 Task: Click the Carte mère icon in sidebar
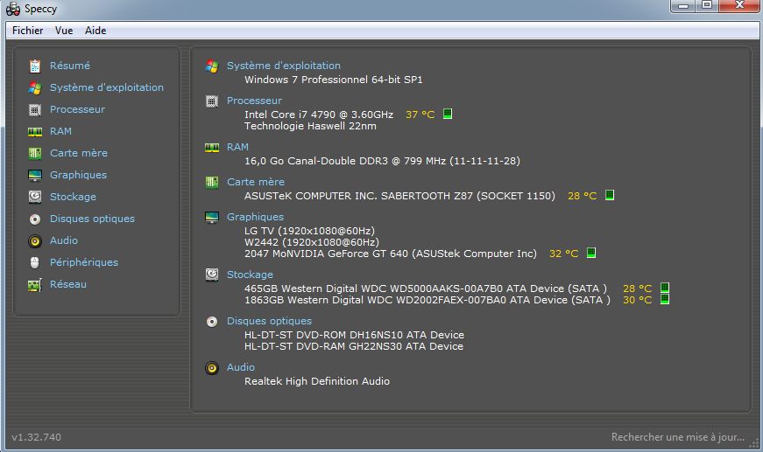coord(35,153)
